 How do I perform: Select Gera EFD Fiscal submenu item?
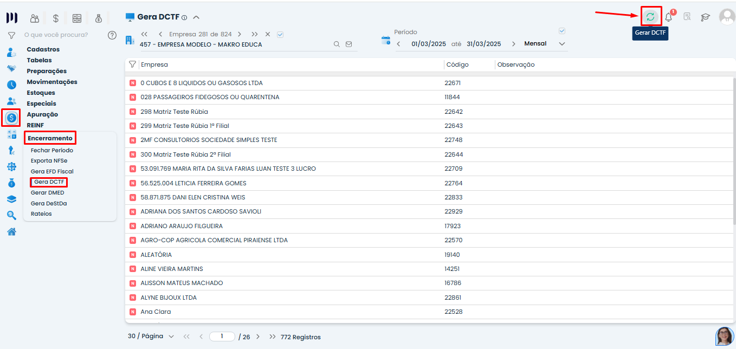click(x=52, y=171)
